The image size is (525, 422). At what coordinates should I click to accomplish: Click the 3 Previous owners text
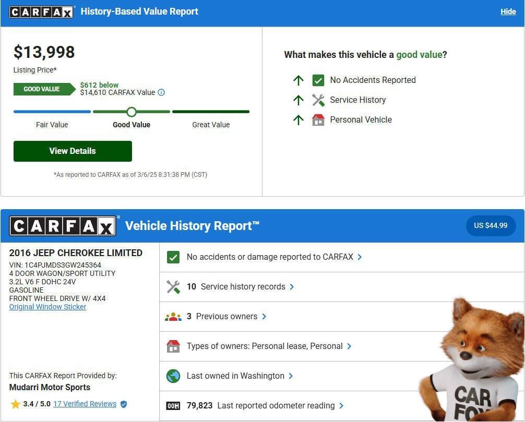pyautogui.click(x=222, y=317)
